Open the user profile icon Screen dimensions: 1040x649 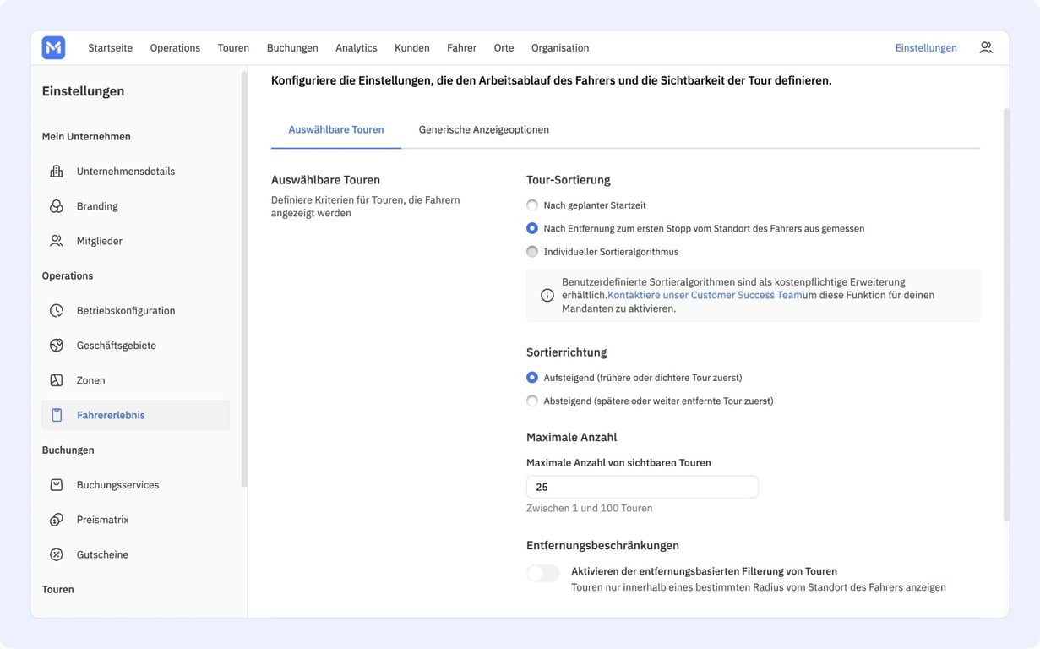point(986,48)
